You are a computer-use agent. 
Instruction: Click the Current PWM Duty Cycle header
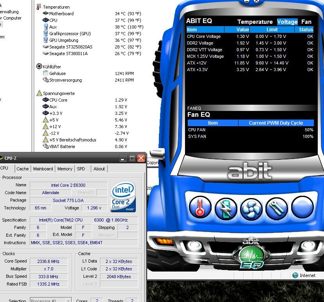coord(276,123)
